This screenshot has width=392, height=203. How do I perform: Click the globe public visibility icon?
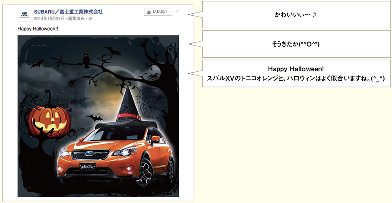pos(90,19)
